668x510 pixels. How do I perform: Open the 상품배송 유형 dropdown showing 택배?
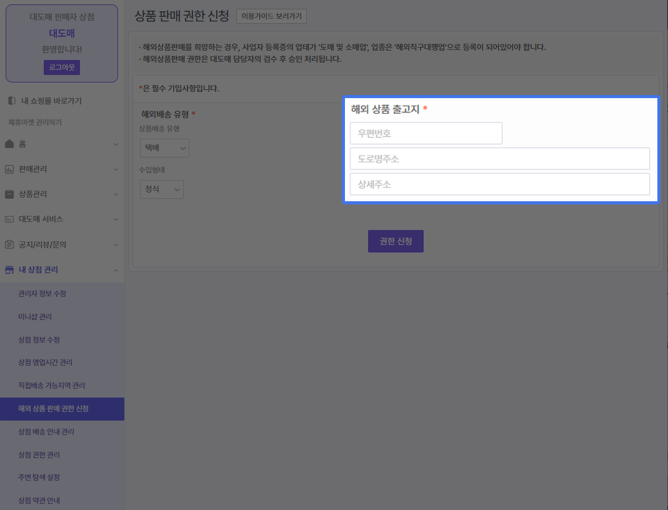coord(164,148)
